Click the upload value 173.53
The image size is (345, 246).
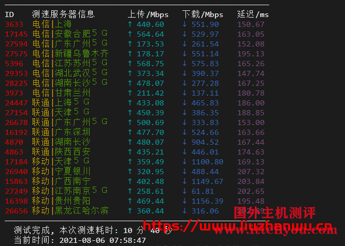(150, 44)
